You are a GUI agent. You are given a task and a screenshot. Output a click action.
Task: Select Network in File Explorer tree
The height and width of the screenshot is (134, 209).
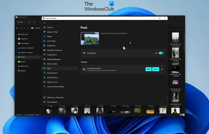pyautogui.click(x=23, y=71)
